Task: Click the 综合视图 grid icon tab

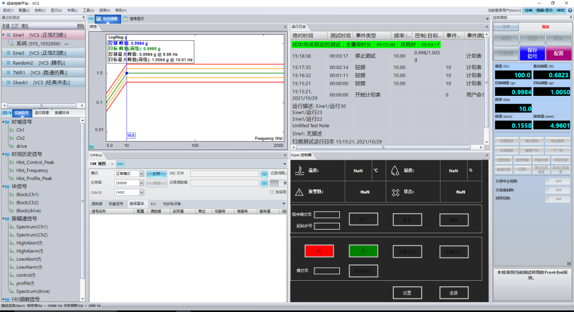Action: tap(105, 19)
